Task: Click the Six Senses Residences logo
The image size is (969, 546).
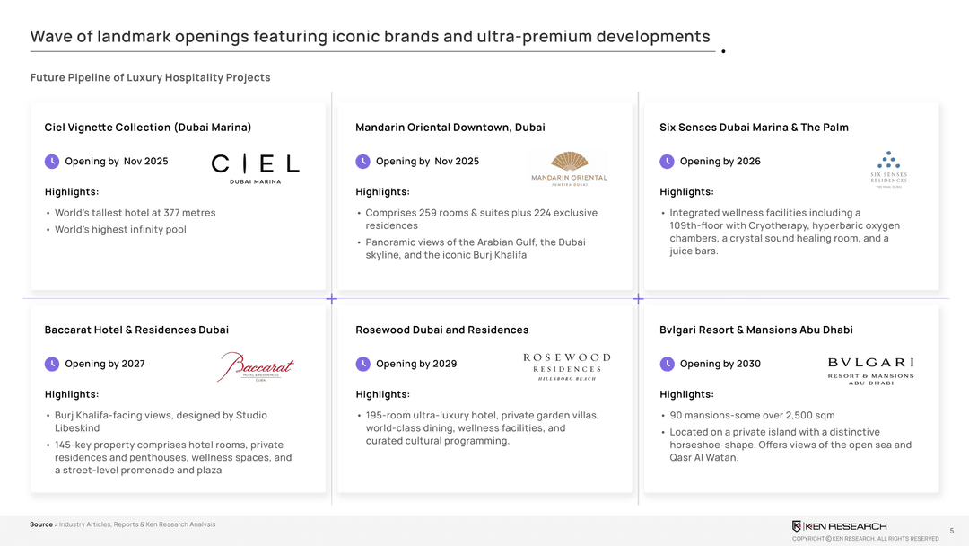Action: [888, 169]
